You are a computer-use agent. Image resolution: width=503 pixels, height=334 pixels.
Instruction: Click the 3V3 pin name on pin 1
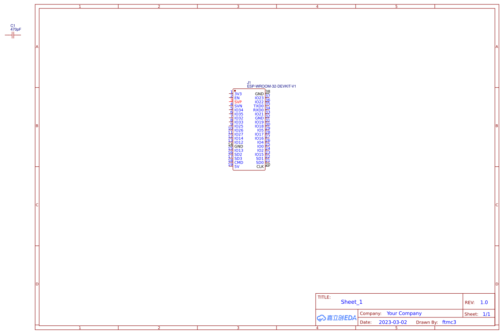pos(238,94)
